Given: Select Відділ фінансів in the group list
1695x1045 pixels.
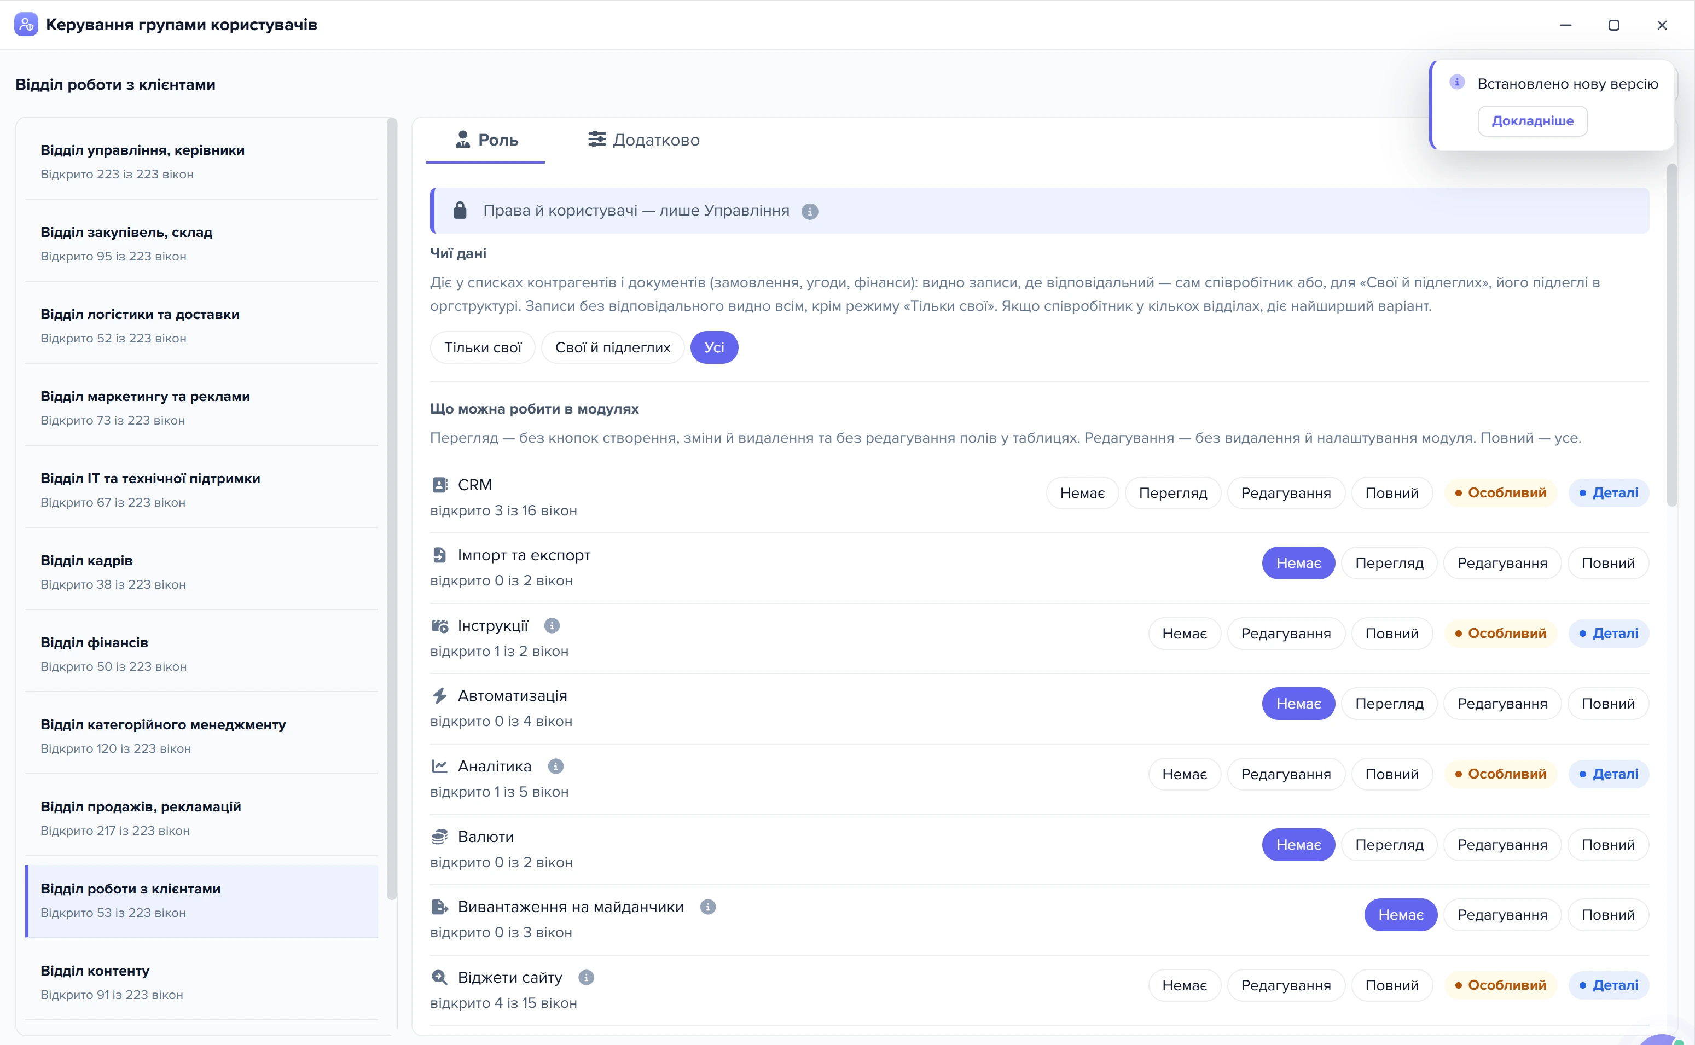Looking at the screenshot, I should point(202,654).
